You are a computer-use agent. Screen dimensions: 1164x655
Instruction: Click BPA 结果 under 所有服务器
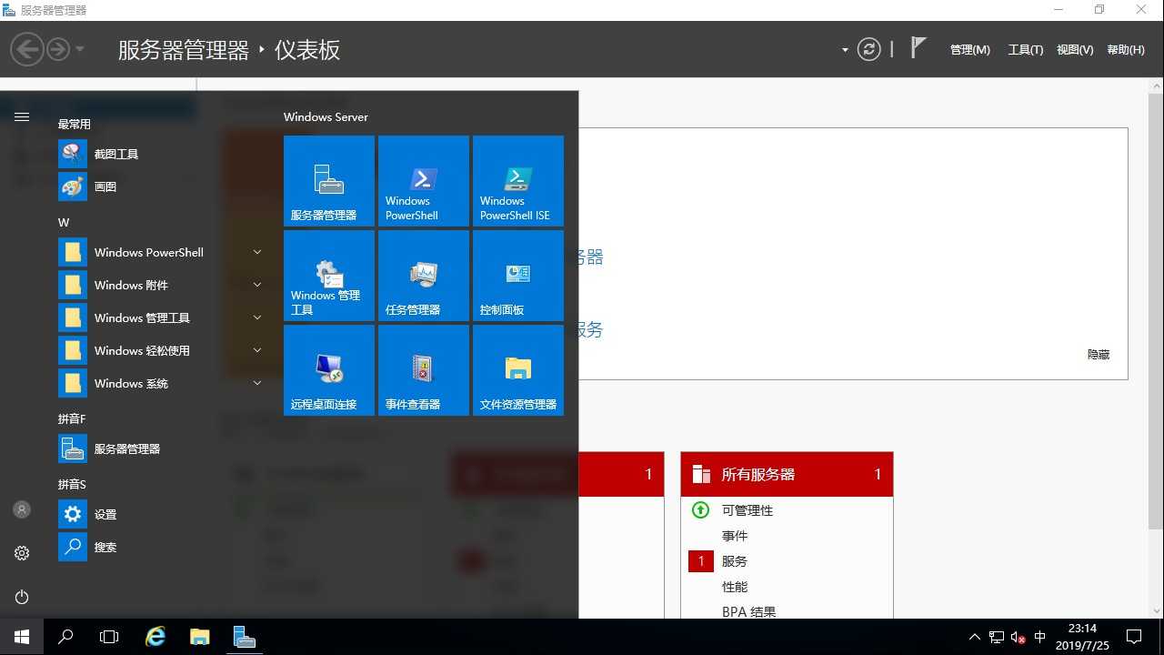click(x=749, y=612)
